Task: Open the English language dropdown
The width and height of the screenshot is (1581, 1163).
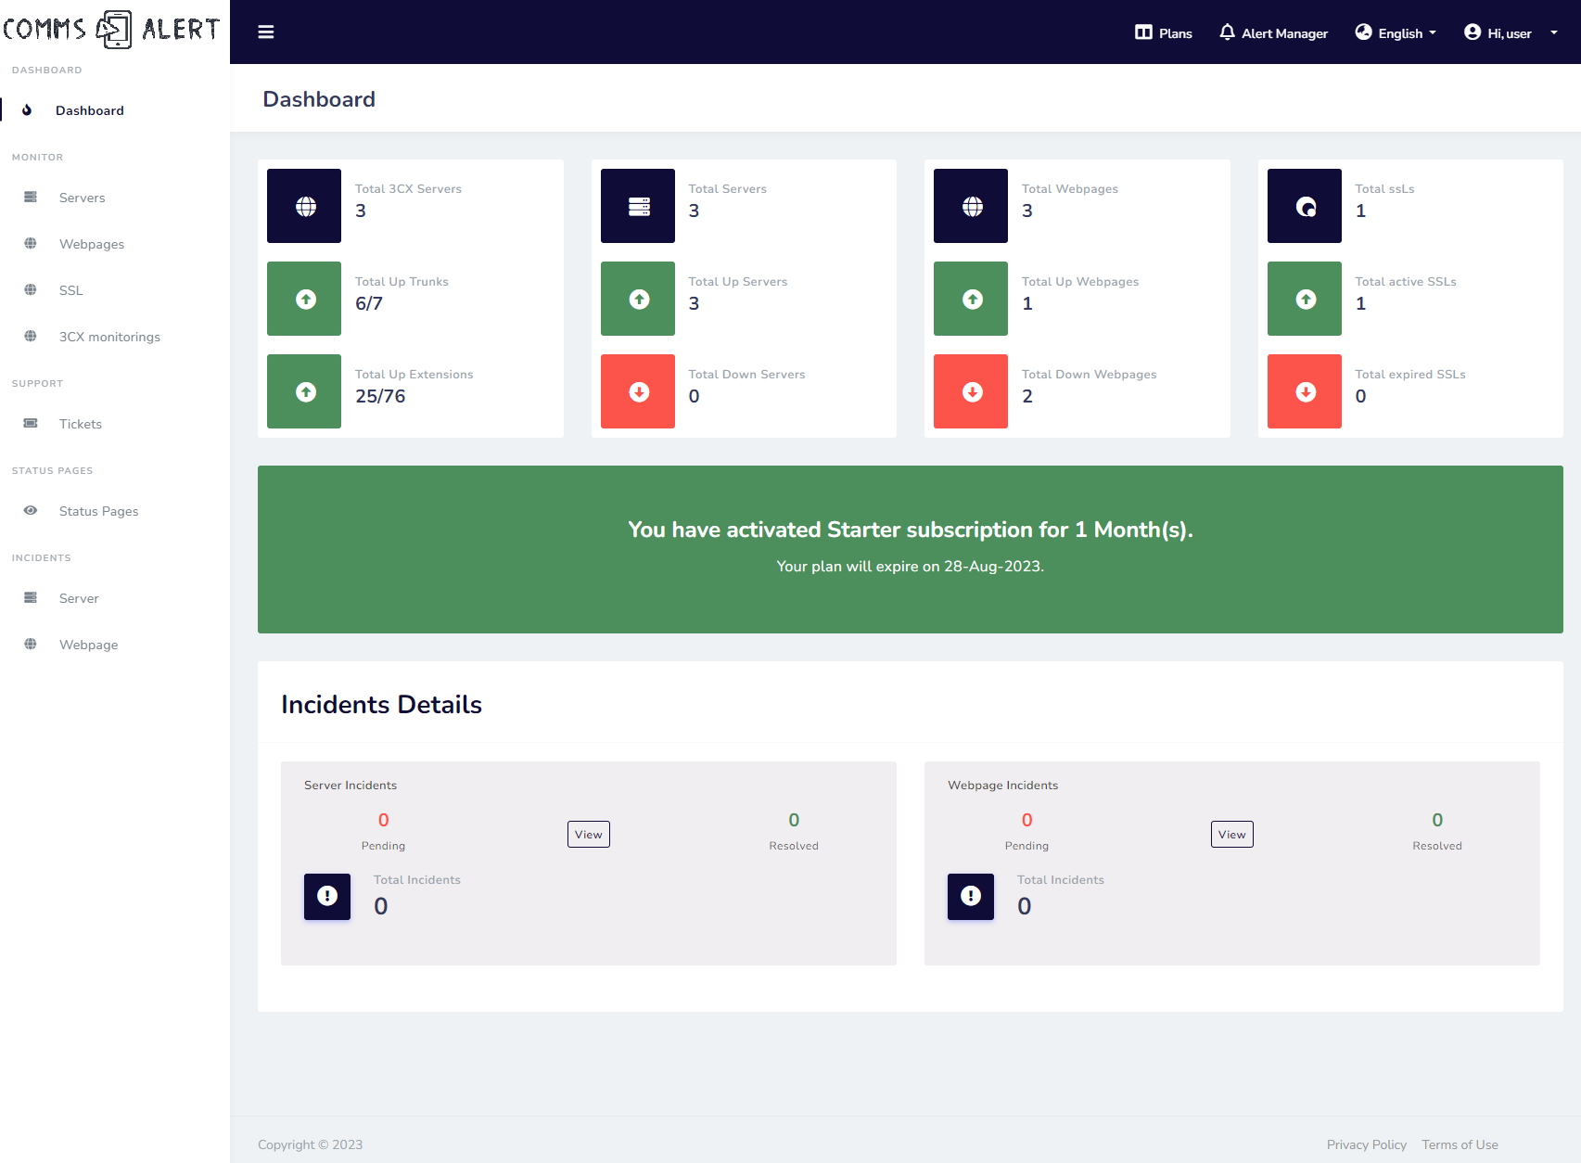Action: (1396, 33)
